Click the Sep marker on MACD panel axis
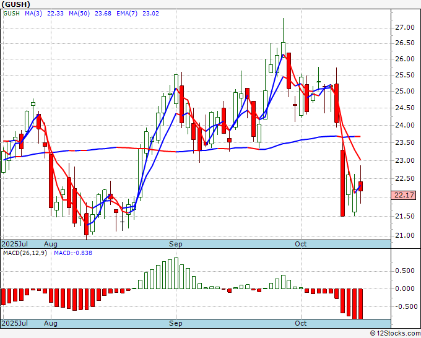 pyautogui.click(x=176, y=323)
